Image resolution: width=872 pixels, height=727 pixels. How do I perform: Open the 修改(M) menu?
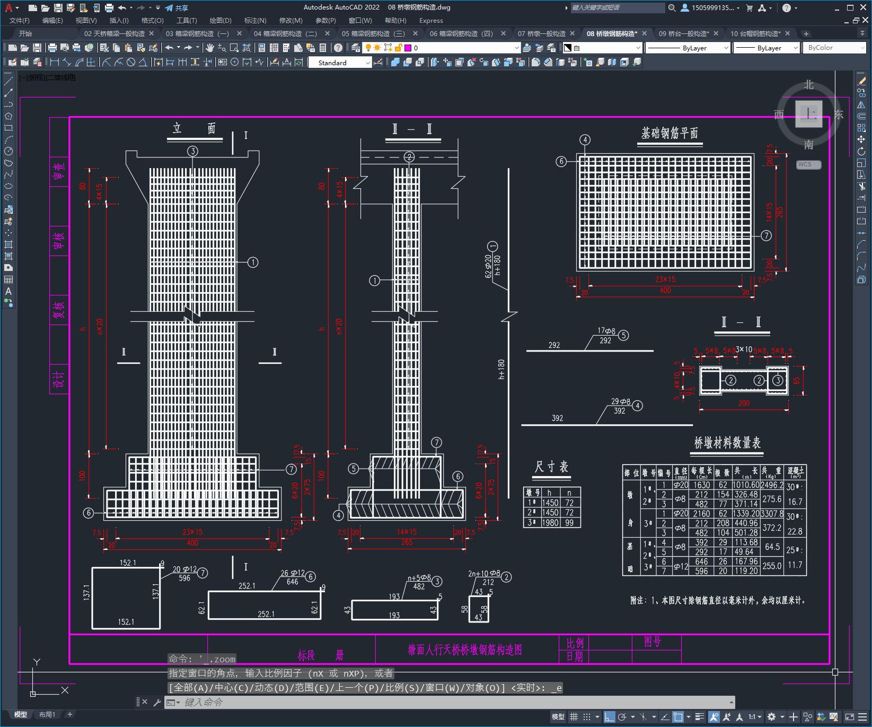pos(290,20)
